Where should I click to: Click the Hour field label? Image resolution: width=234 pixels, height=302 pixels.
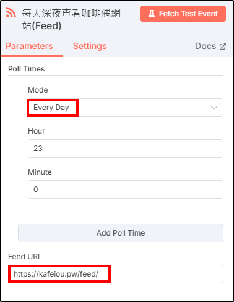[x=37, y=131]
